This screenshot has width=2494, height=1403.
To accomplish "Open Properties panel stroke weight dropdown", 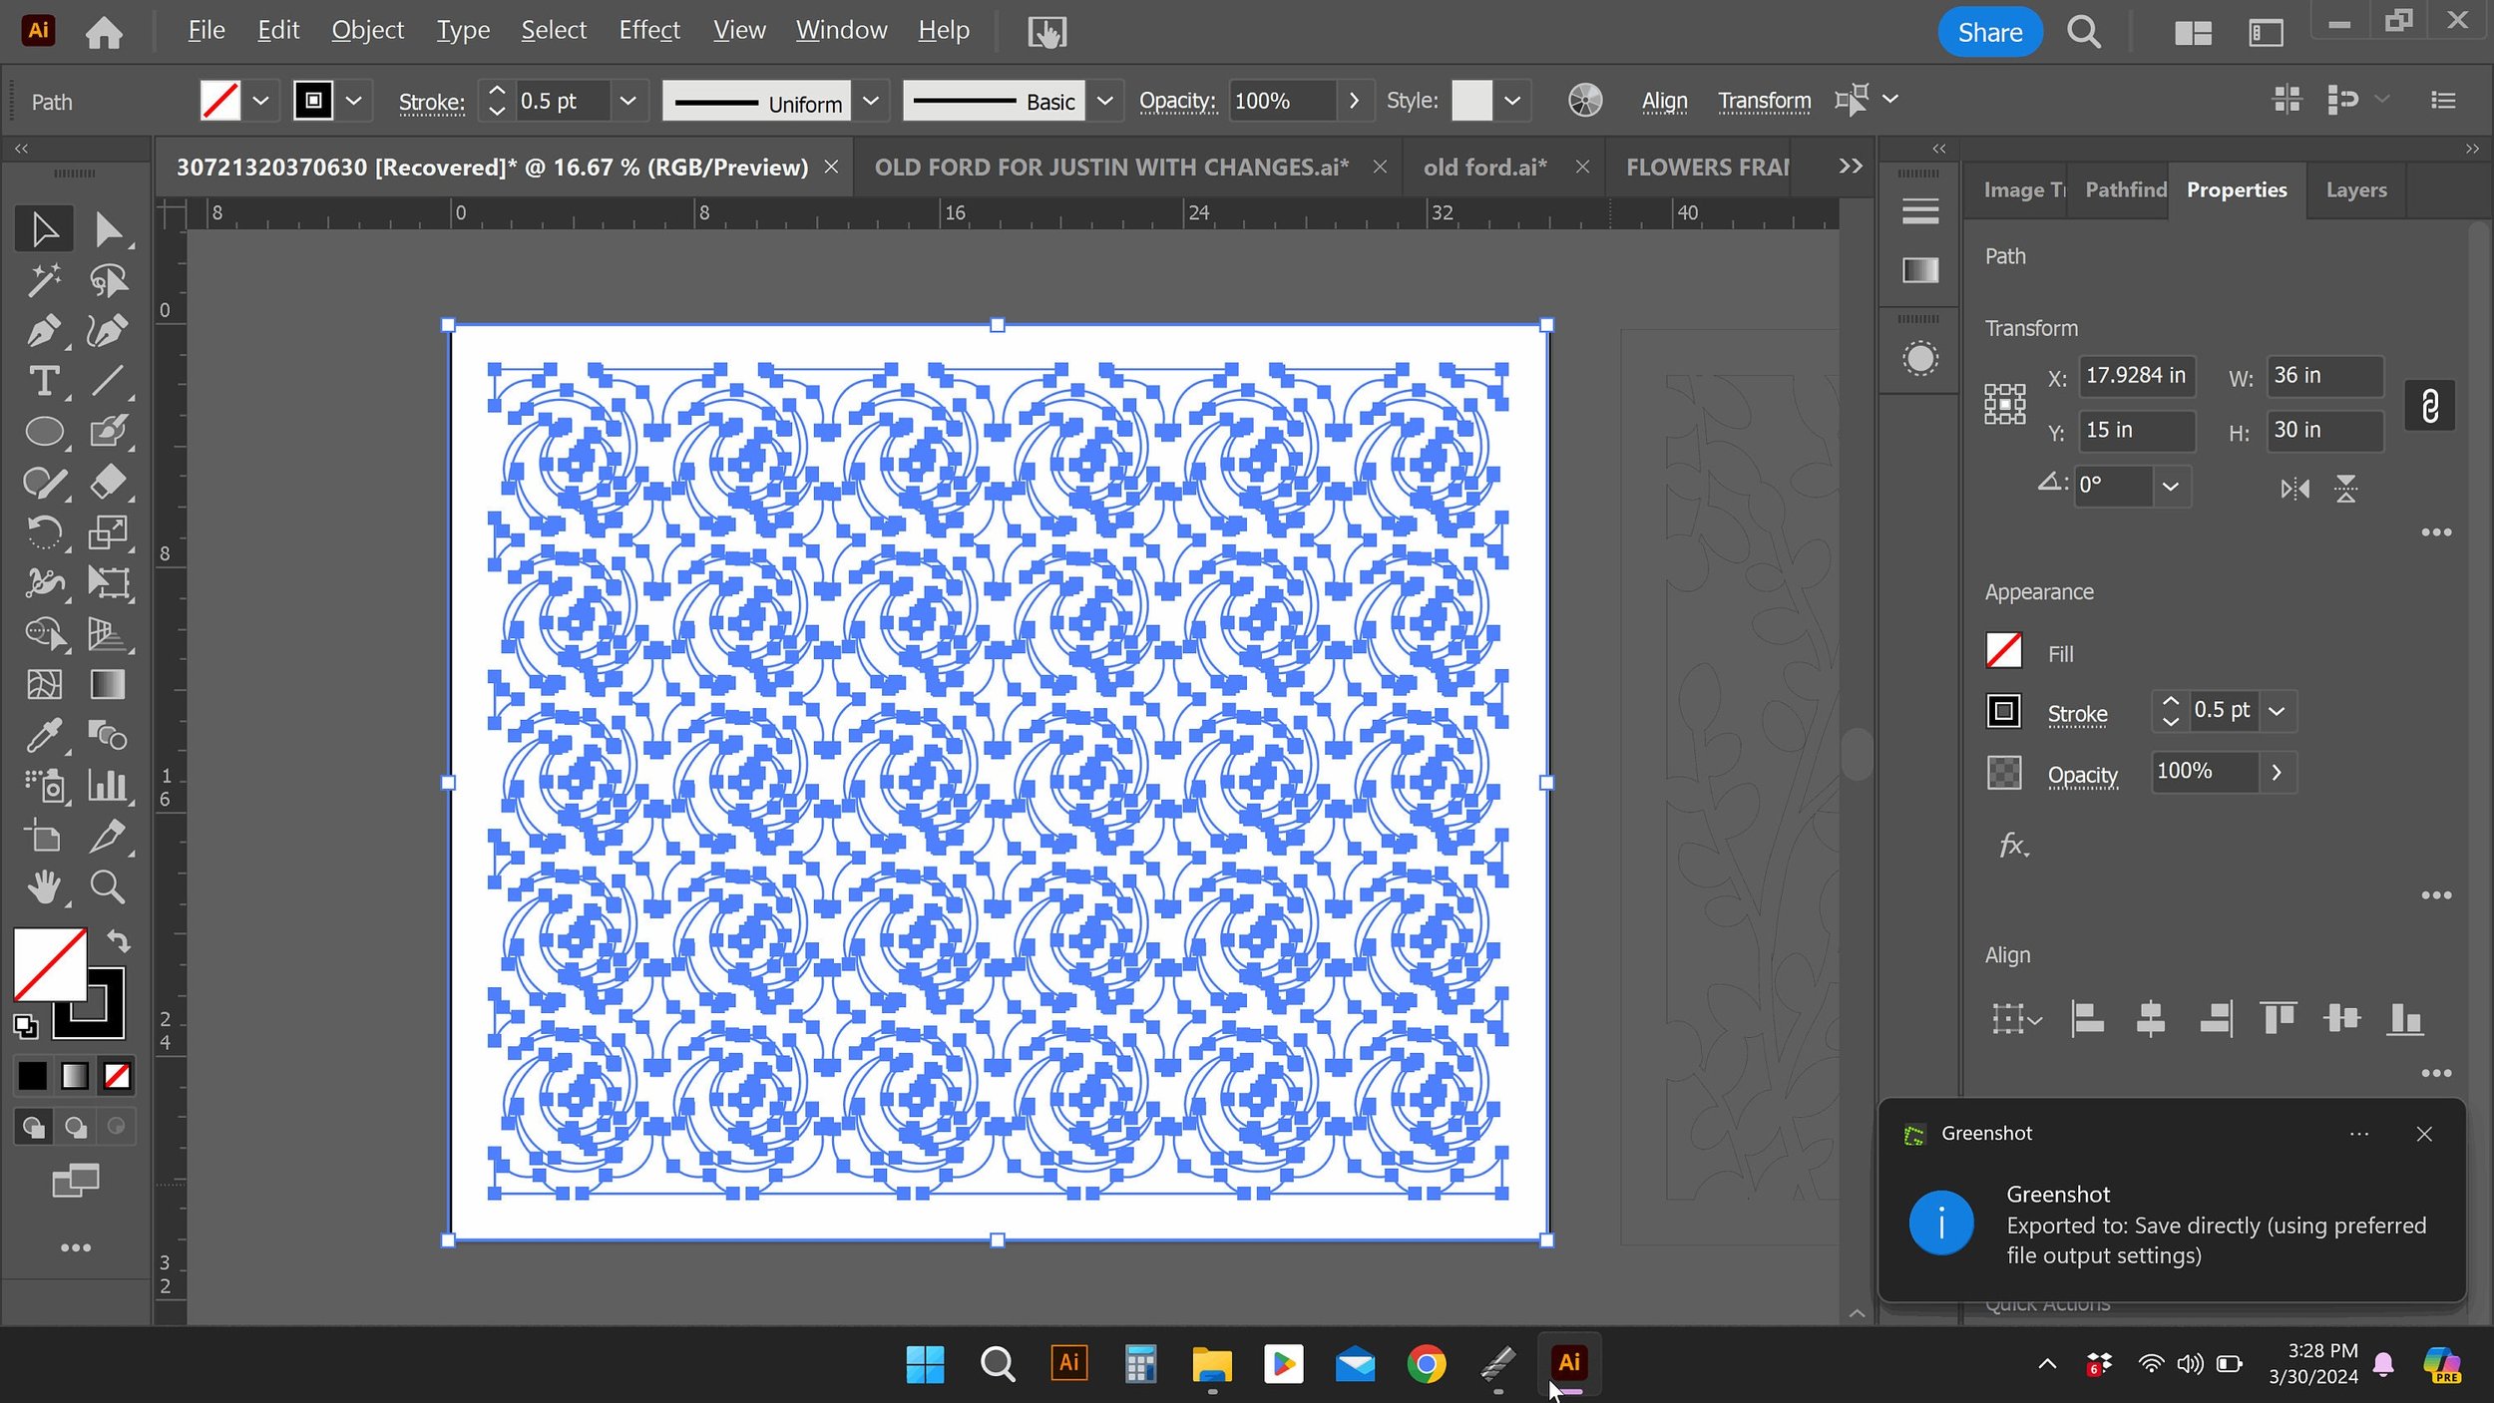I will point(2278,711).
